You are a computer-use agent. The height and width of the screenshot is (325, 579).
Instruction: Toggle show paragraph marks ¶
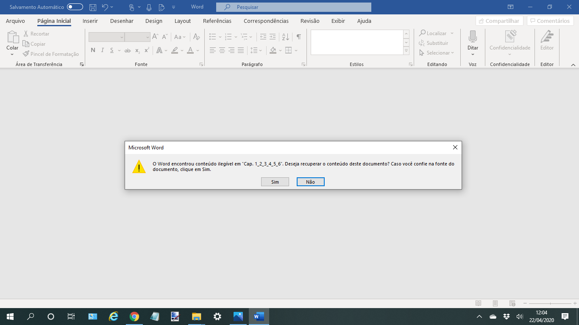tap(299, 37)
